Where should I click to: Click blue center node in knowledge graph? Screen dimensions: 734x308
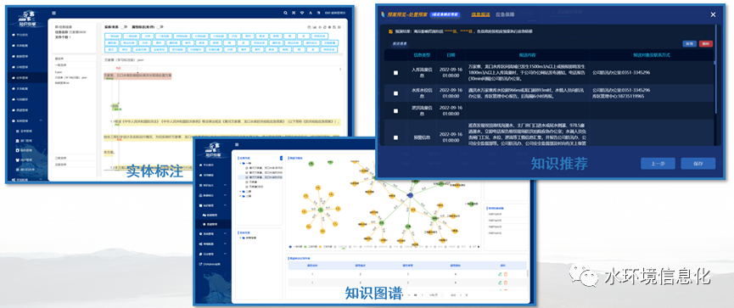pos(410,194)
